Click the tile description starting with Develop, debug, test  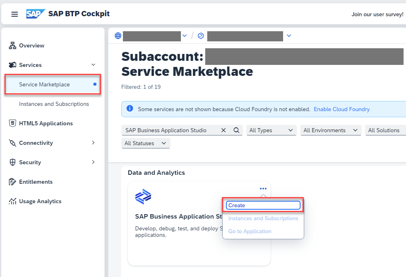[178, 232]
